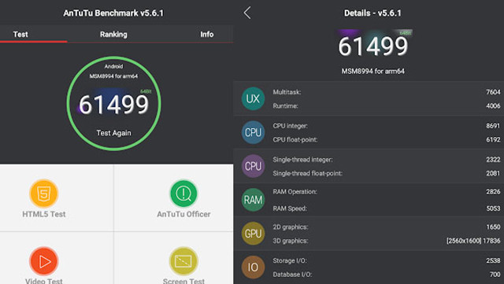The height and width of the screenshot is (284, 504).
Task: Select the Multitask score row
Action: [x=387, y=92]
